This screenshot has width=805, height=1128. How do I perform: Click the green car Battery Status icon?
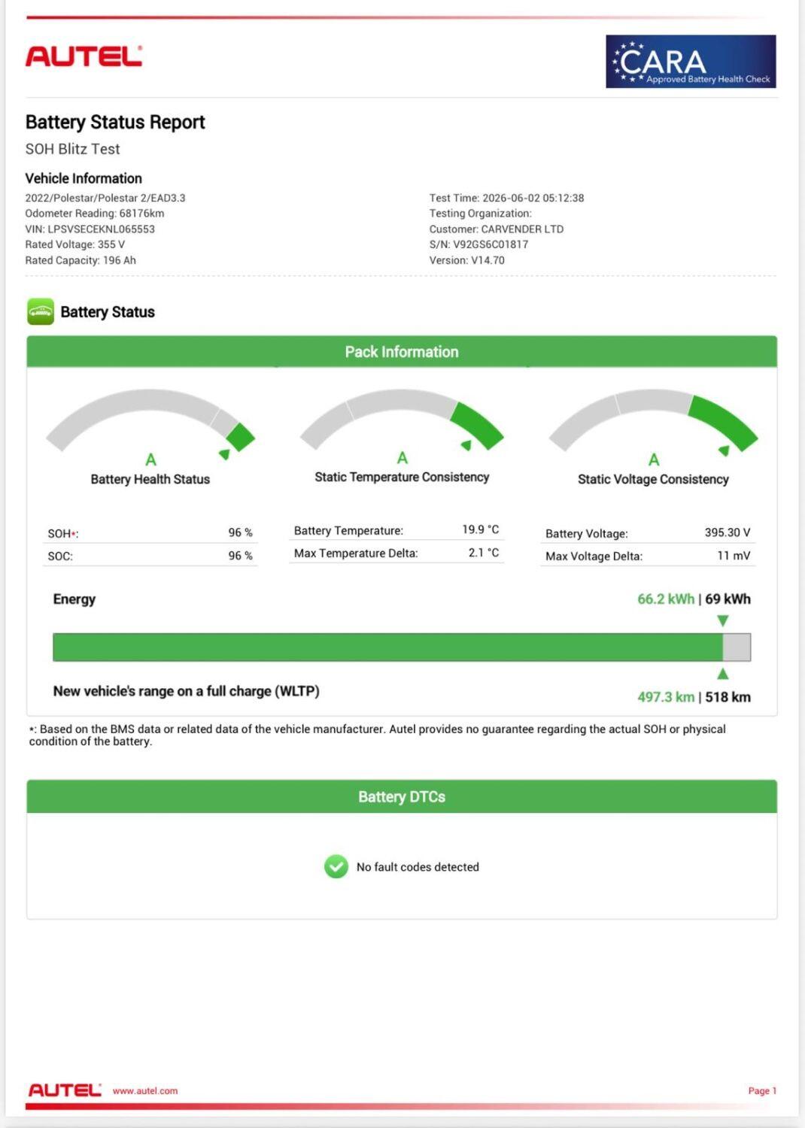[x=41, y=311]
